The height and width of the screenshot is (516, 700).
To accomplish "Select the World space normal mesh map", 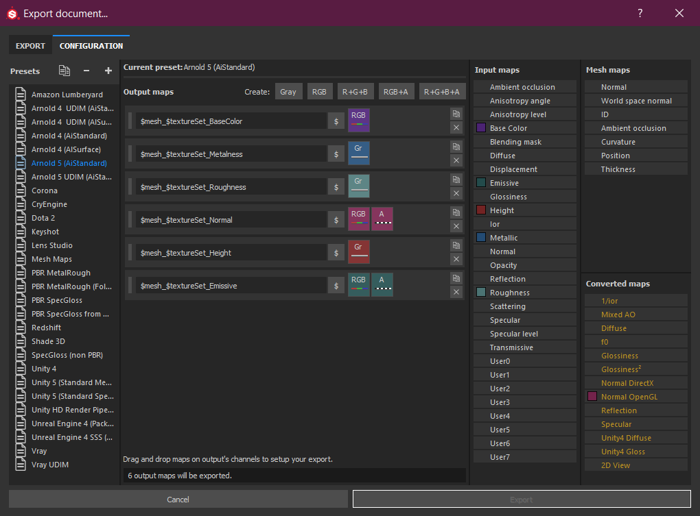I will click(x=636, y=101).
